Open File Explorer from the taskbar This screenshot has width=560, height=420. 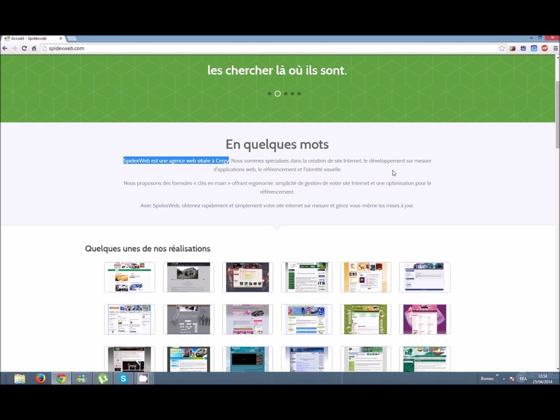[x=20, y=379]
